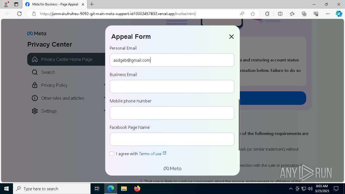The width and height of the screenshot is (345, 194).
Task: Open Windows Start menu
Action: 6,189
